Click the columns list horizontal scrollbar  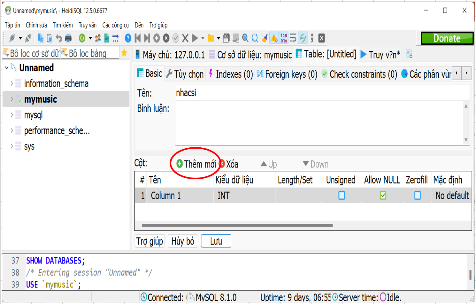237,225
